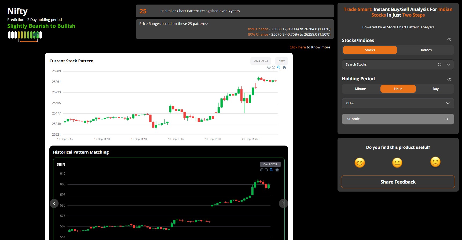The width and height of the screenshot is (462, 240).
Task: Select Hour holding period
Action: click(x=398, y=89)
